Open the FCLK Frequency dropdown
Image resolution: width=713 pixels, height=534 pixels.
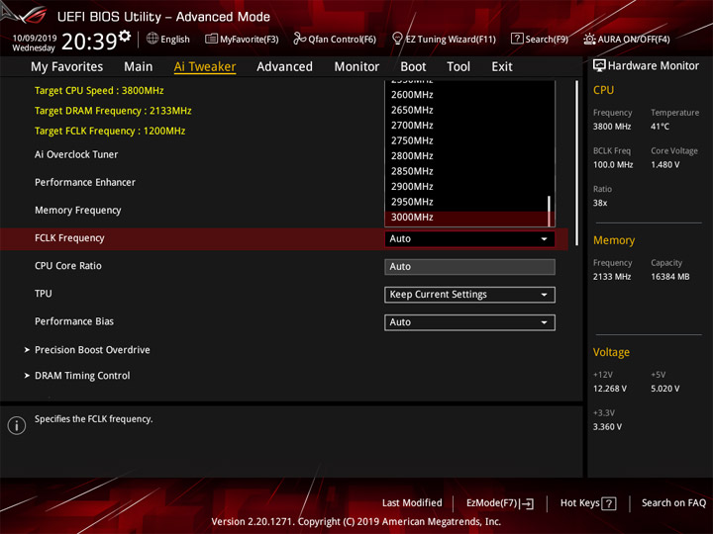pos(469,239)
